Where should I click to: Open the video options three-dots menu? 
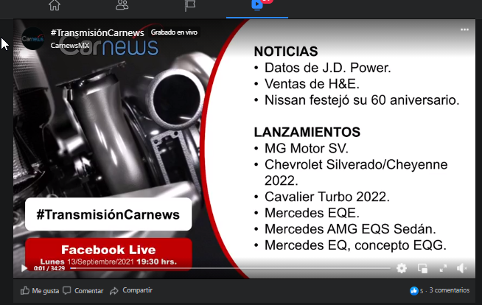pyautogui.click(x=464, y=29)
